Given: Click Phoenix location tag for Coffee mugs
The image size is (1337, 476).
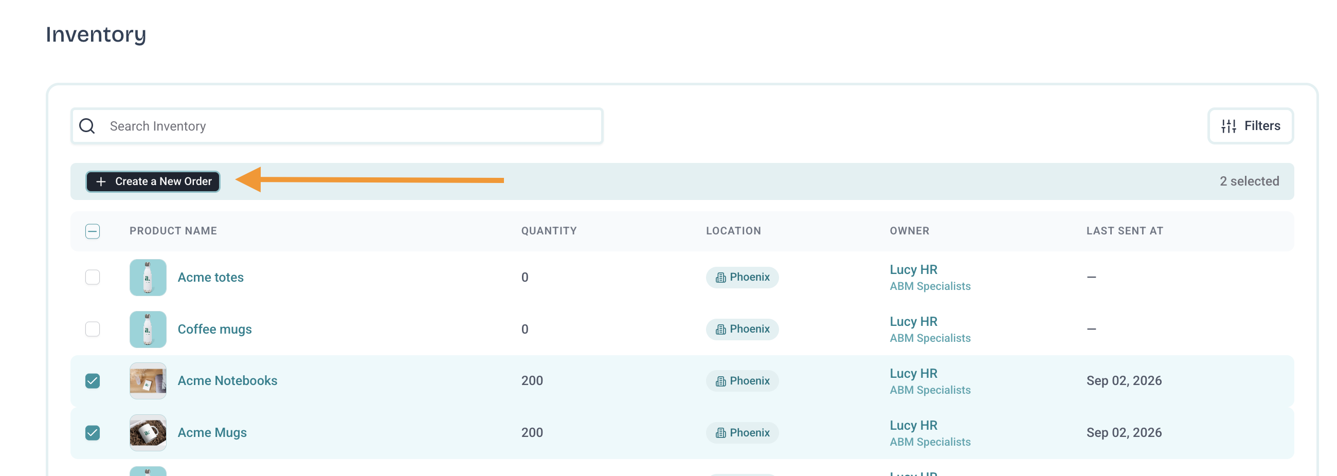Looking at the screenshot, I should 742,329.
